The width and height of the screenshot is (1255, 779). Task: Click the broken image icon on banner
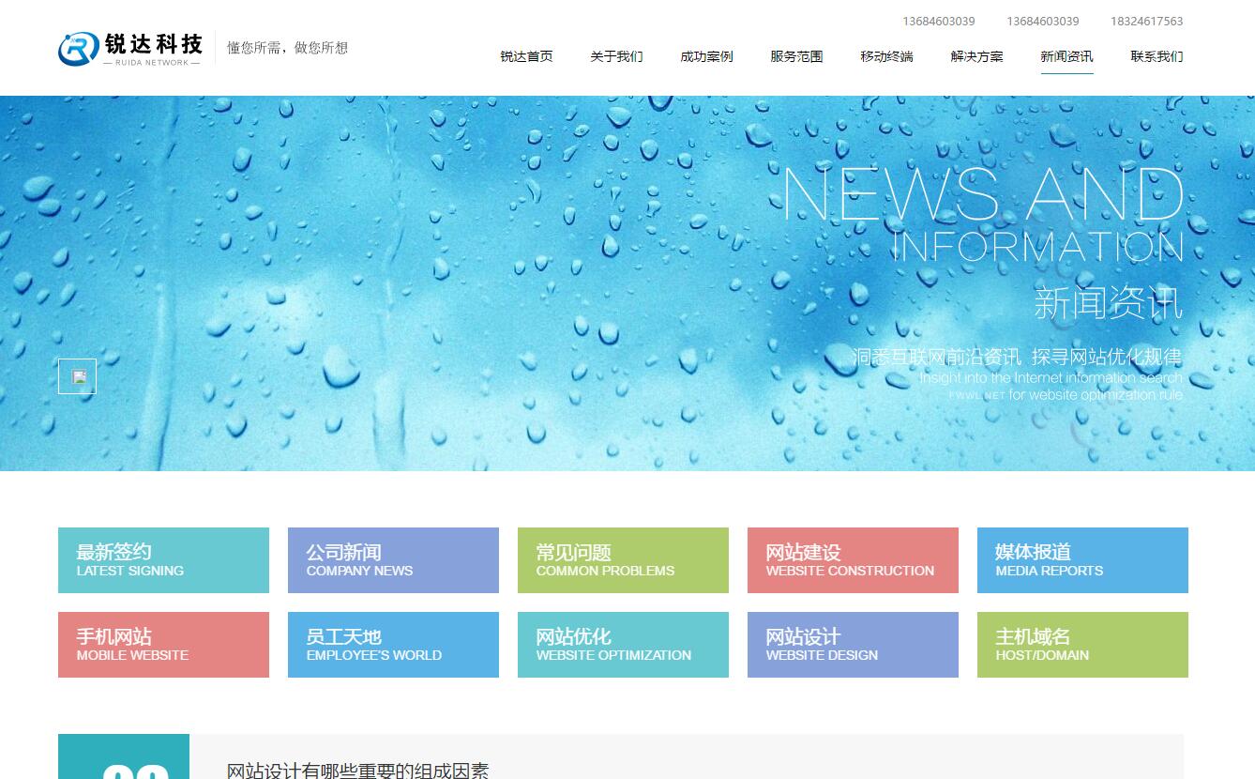78,376
